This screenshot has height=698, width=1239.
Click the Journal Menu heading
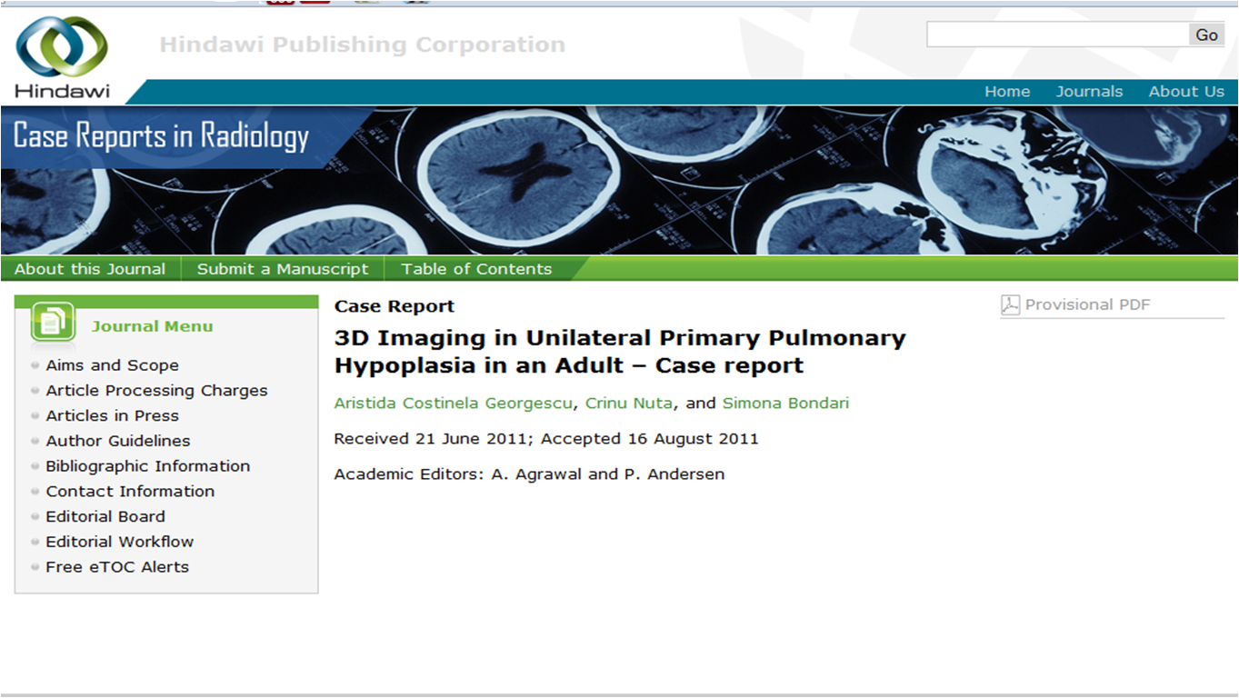point(152,326)
